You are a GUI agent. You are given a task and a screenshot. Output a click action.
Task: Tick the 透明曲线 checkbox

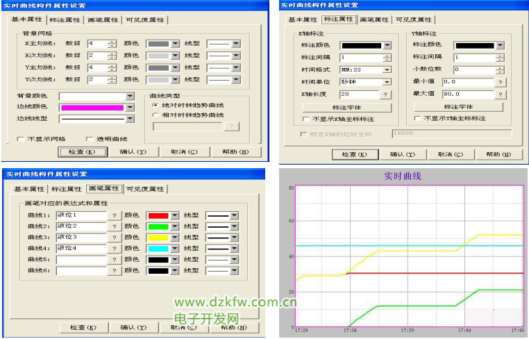coord(90,139)
